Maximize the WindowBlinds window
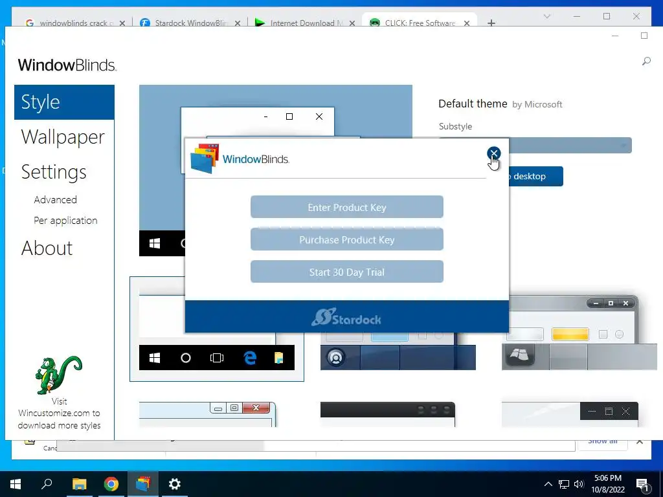The image size is (663, 497). (644, 36)
